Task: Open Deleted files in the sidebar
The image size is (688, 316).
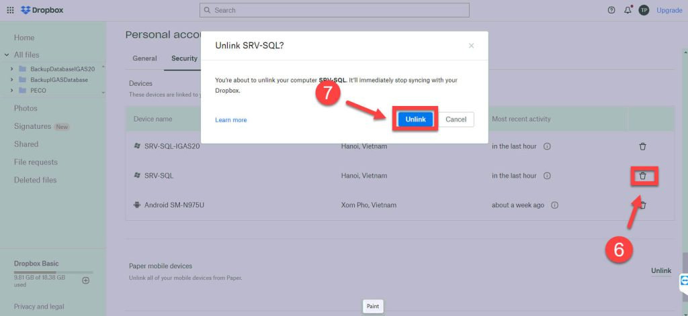Action: pyautogui.click(x=35, y=180)
